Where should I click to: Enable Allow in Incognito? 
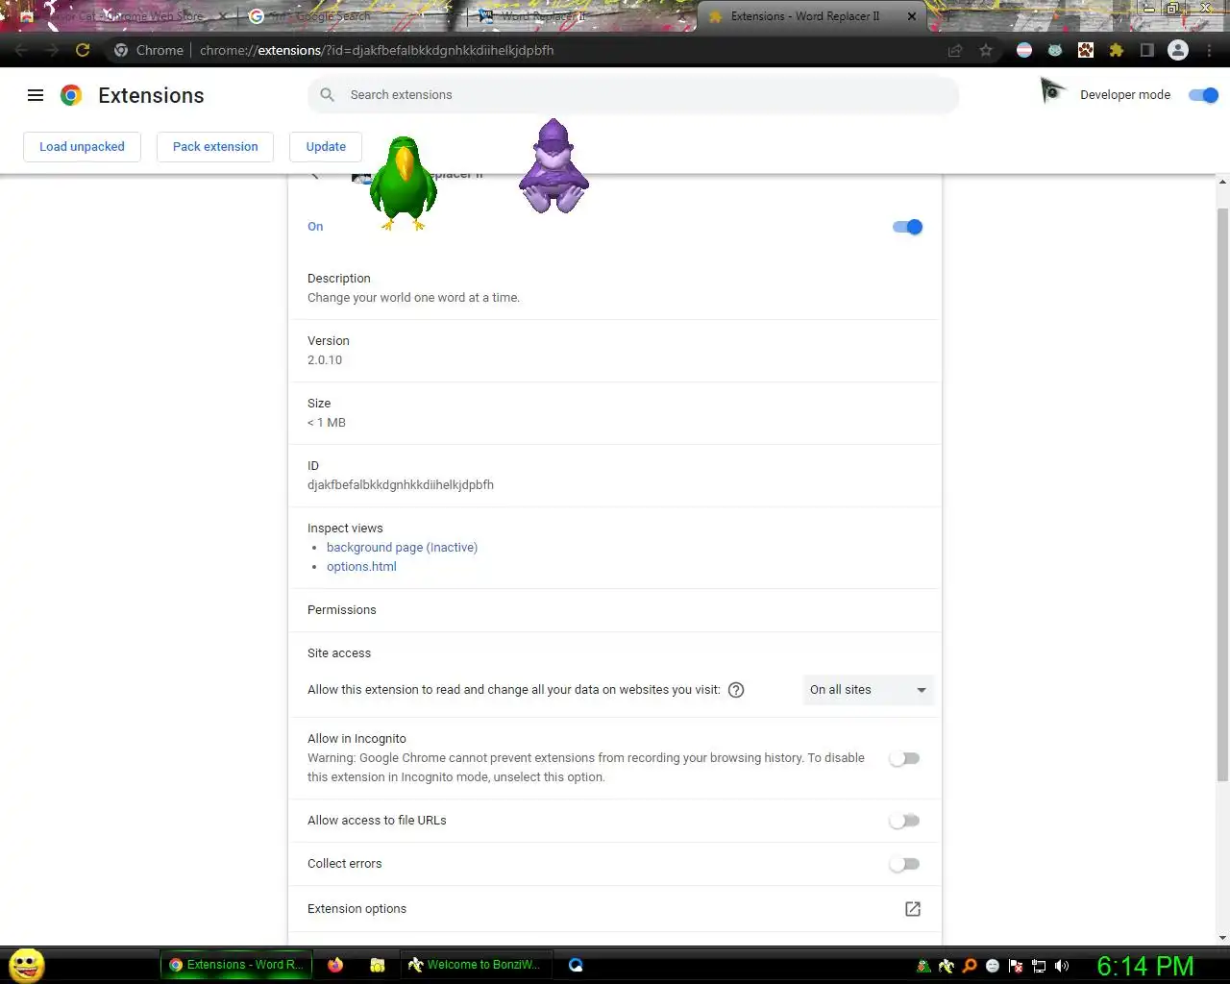pyautogui.click(x=904, y=758)
